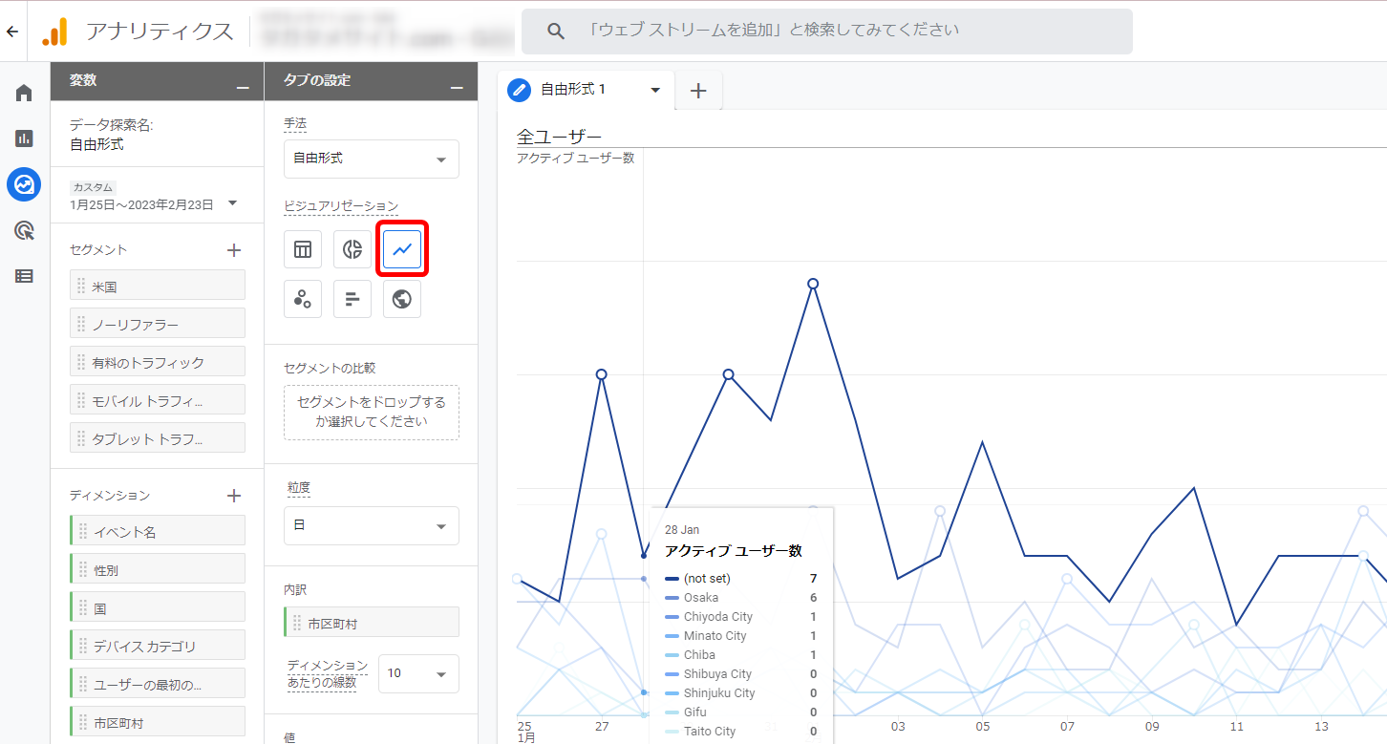Screen dimensions: 1387x744
Task: Select the 米国 segment
Action: [x=158, y=286]
